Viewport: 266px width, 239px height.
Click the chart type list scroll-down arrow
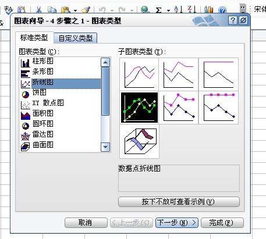click(105, 147)
